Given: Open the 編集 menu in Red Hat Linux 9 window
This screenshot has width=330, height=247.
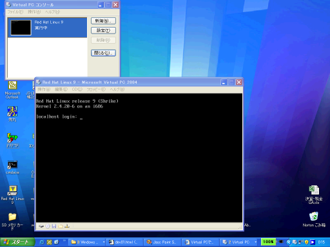Looking at the screenshot, I should 61,89.
